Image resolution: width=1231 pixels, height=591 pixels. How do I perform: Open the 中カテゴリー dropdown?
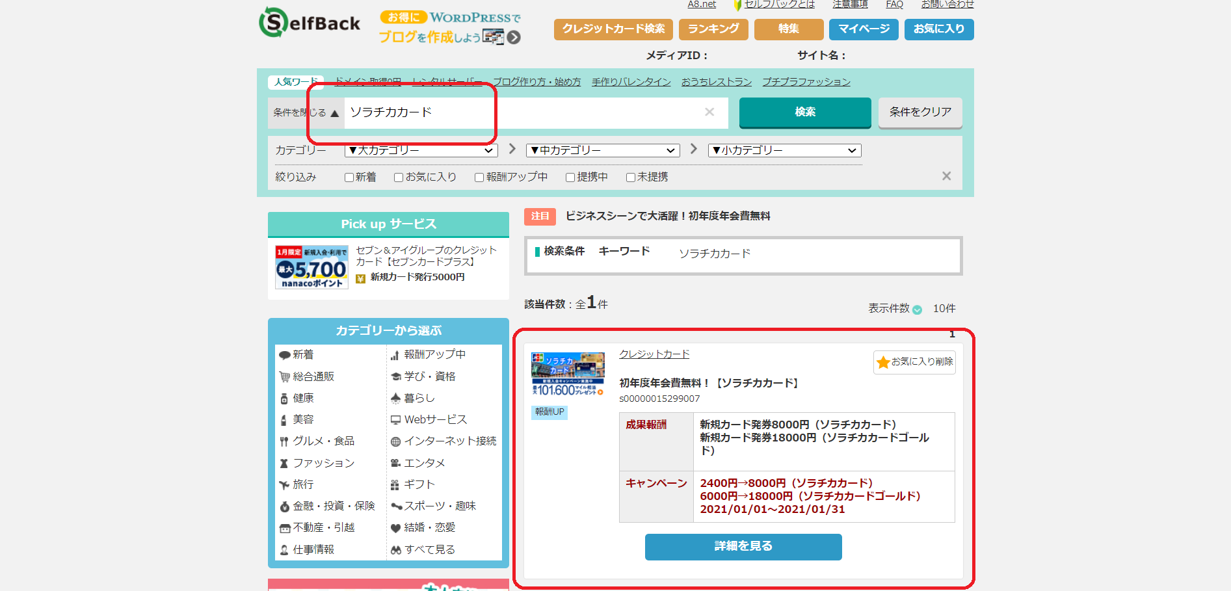[x=603, y=151]
